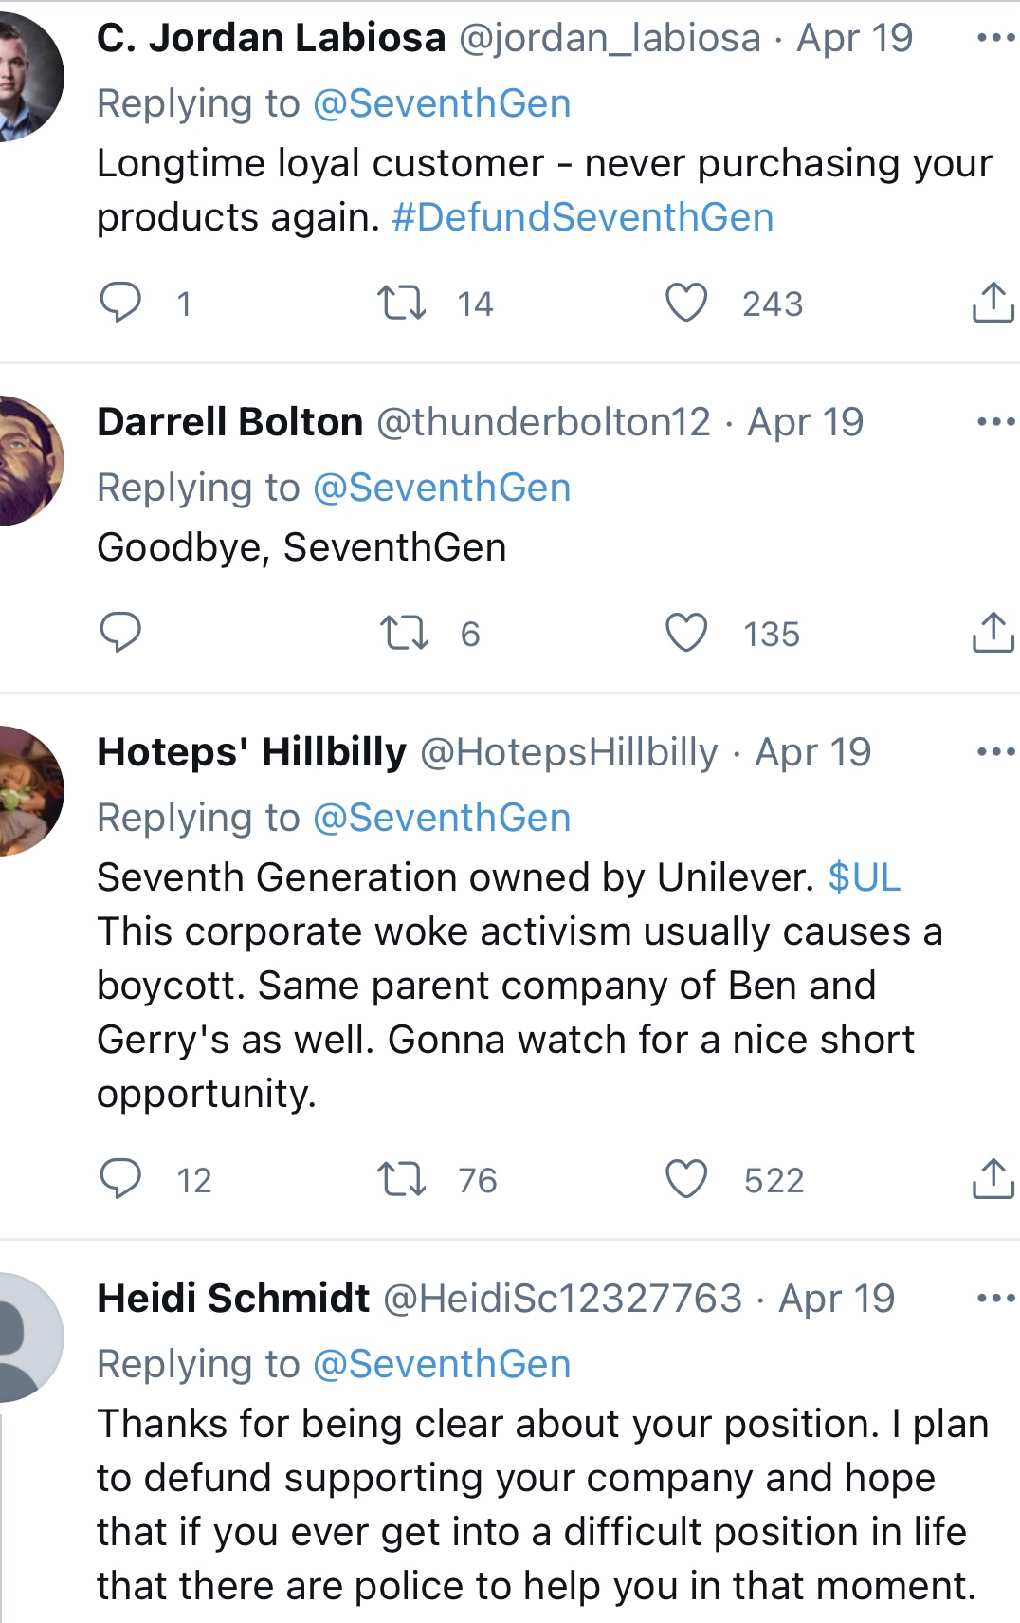Share Darrell Bolton's tweet
Screen dimensions: 1020x1623
click(993, 632)
